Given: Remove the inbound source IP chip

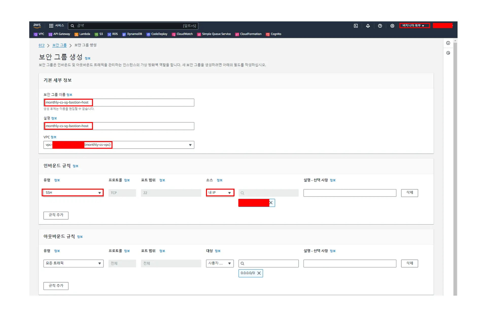Looking at the screenshot, I should coord(271,203).
